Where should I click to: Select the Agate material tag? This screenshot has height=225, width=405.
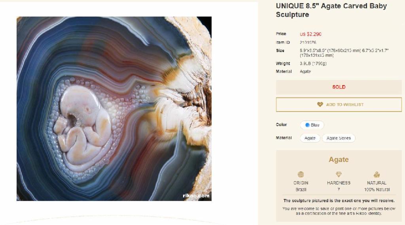pyautogui.click(x=310, y=138)
